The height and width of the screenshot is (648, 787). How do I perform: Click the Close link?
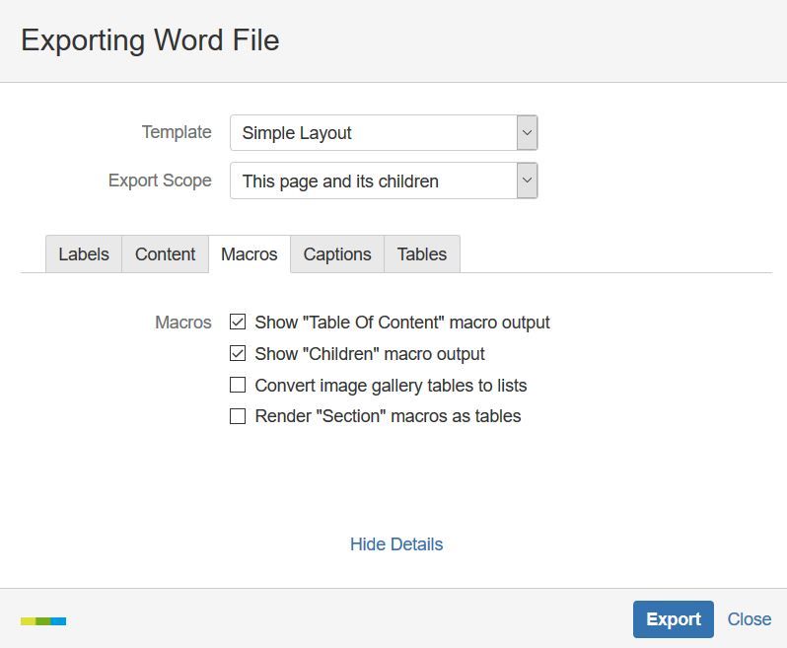click(750, 619)
